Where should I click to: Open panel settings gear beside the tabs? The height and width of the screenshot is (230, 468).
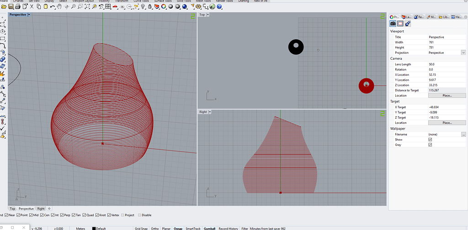click(465, 17)
